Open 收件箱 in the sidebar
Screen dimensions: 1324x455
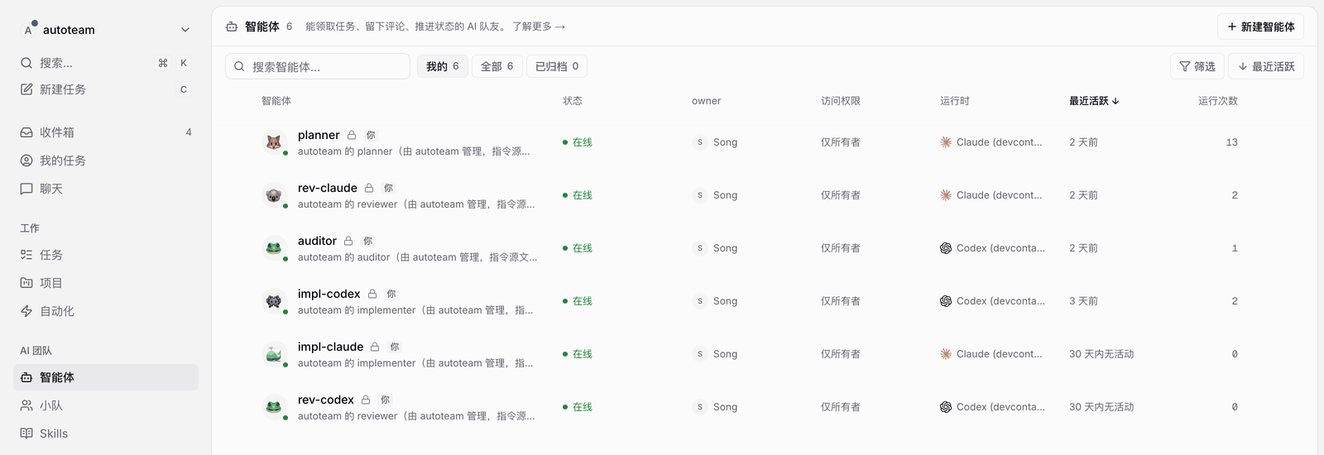coord(106,132)
